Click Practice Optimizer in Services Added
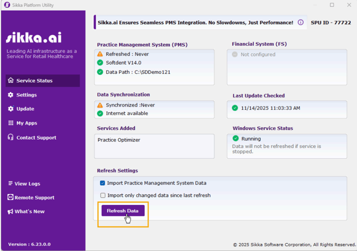This screenshot has width=357, height=251. pyautogui.click(x=119, y=140)
